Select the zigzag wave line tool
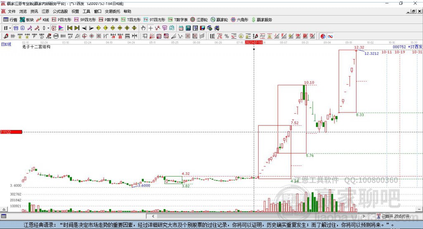 pyautogui.click(x=181, y=36)
